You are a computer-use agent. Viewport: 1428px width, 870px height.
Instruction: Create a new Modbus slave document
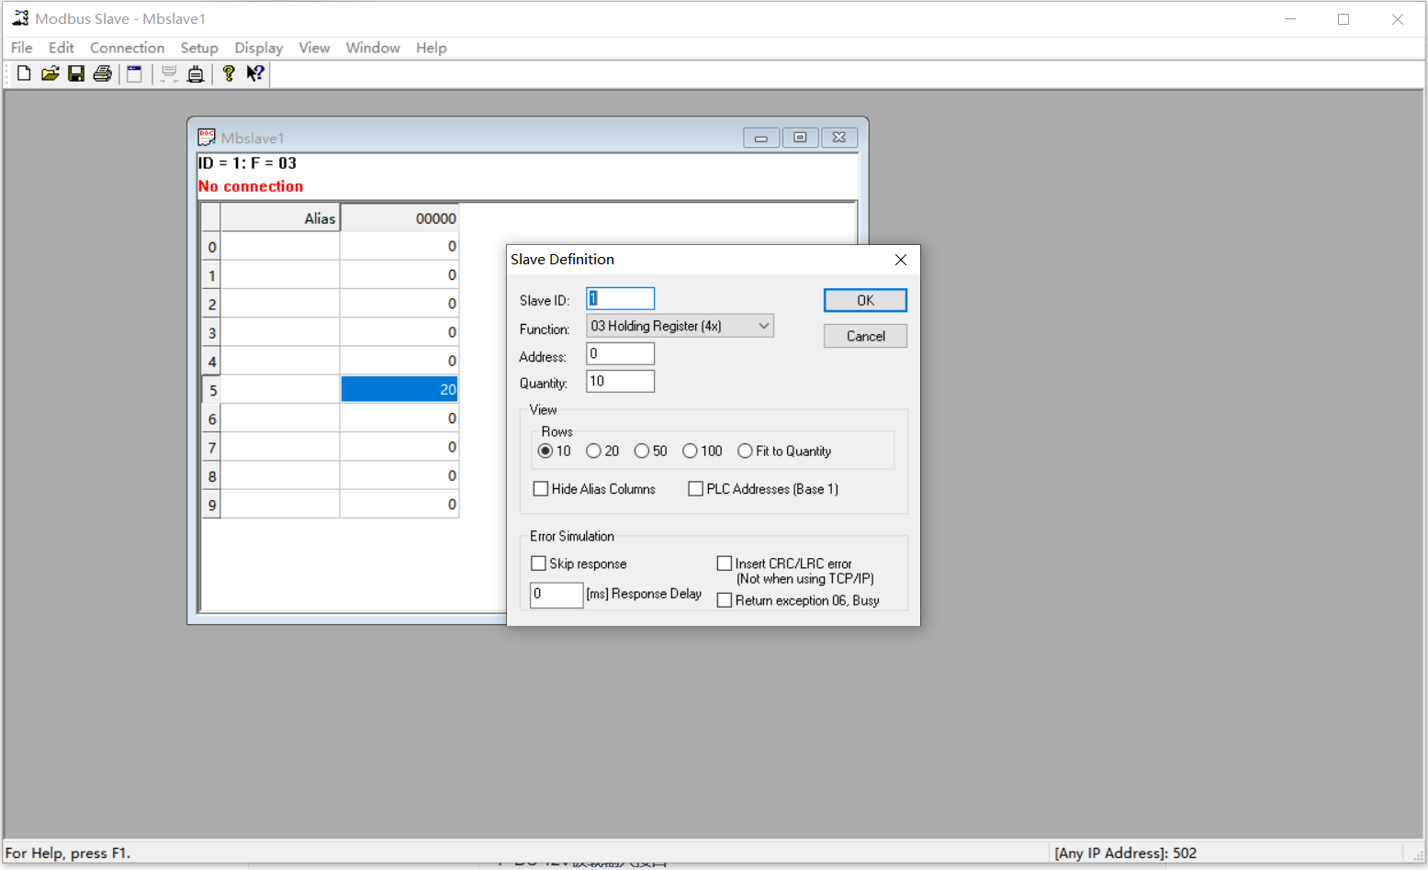(23, 73)
